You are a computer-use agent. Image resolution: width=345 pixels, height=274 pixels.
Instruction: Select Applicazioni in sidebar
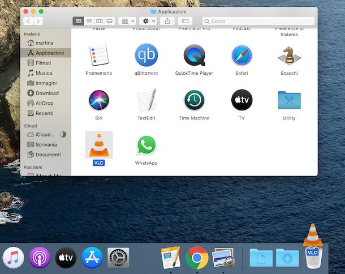pos(46,53)
